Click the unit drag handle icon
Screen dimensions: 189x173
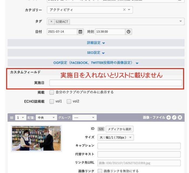click(x=12, y=118)
